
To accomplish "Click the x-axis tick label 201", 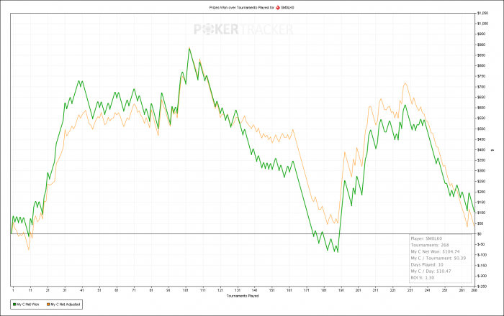I will [358, 290].
